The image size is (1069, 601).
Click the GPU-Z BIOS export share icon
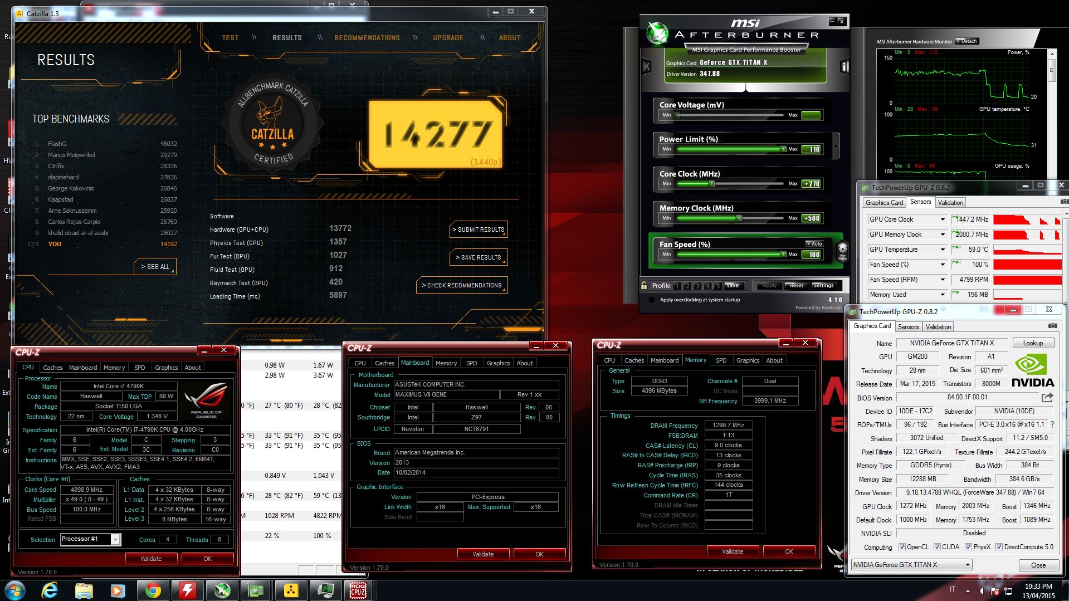(1047, 397)
